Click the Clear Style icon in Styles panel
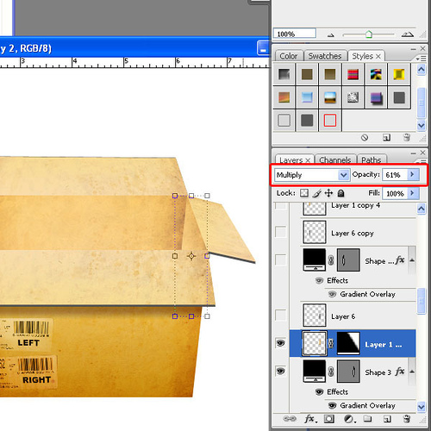The width and height of the screenshot is (431, 431). [x=365, y=138]
